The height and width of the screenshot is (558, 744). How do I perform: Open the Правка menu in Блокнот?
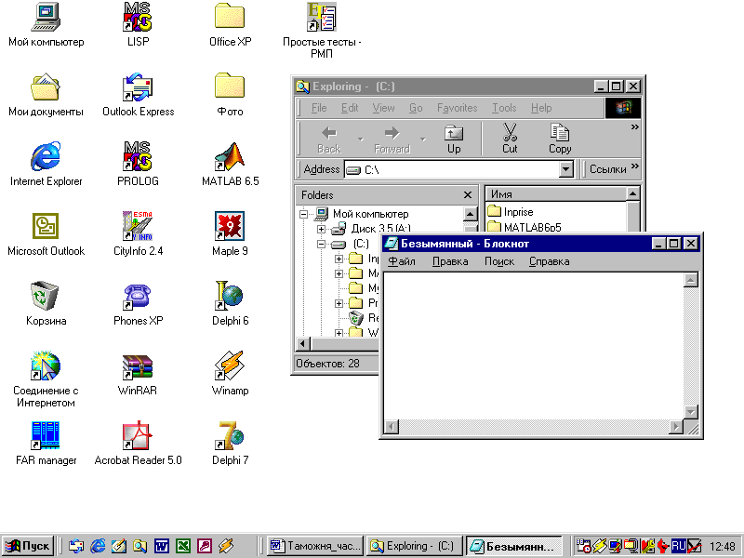click(450, 261)
